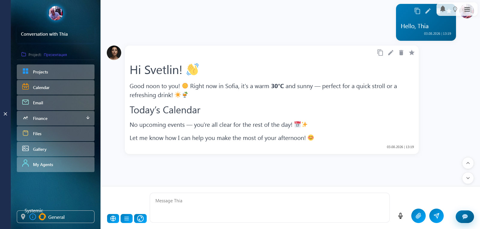Toggle the lightbulb icon in top bar
This screenshot has width=480, height=229.
pos(455,9)
